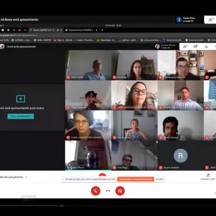Click Luciana Távora avatar in inner meeting
The height and width of the screenshot is (216, 216).
(157, 47)
